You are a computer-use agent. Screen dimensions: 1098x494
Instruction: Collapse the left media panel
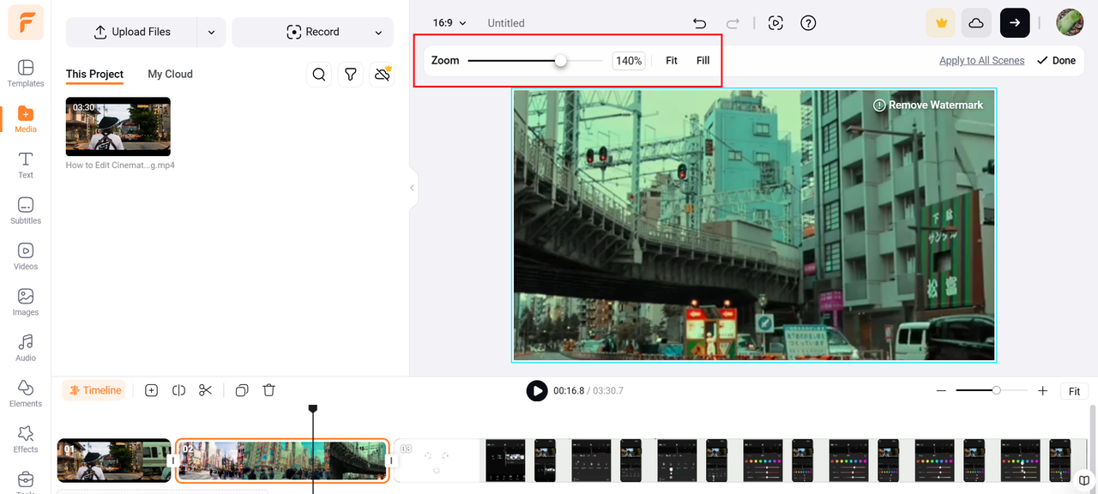pyautogui.click(x=413, y=188)
